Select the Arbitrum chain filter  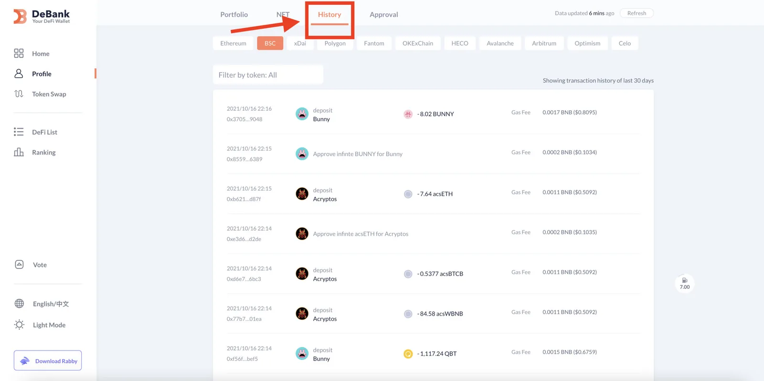click(x=544, y=43)
